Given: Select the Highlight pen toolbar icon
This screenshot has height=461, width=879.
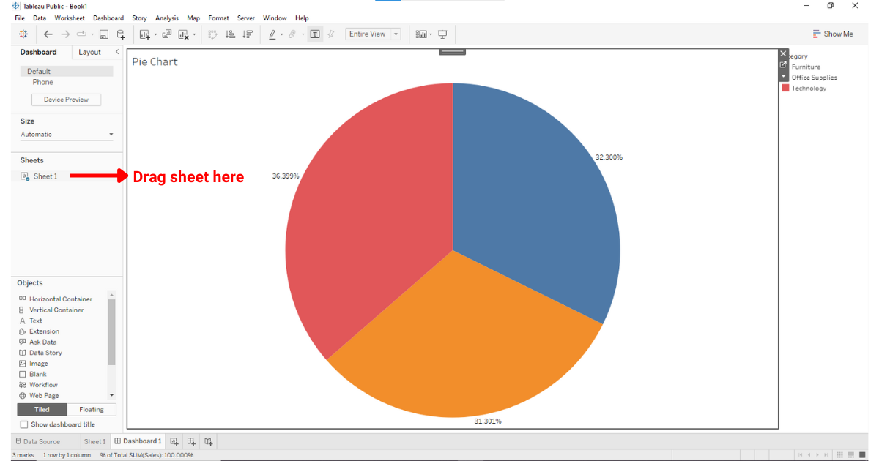Looking at the screenshot, I should (272, 34).
